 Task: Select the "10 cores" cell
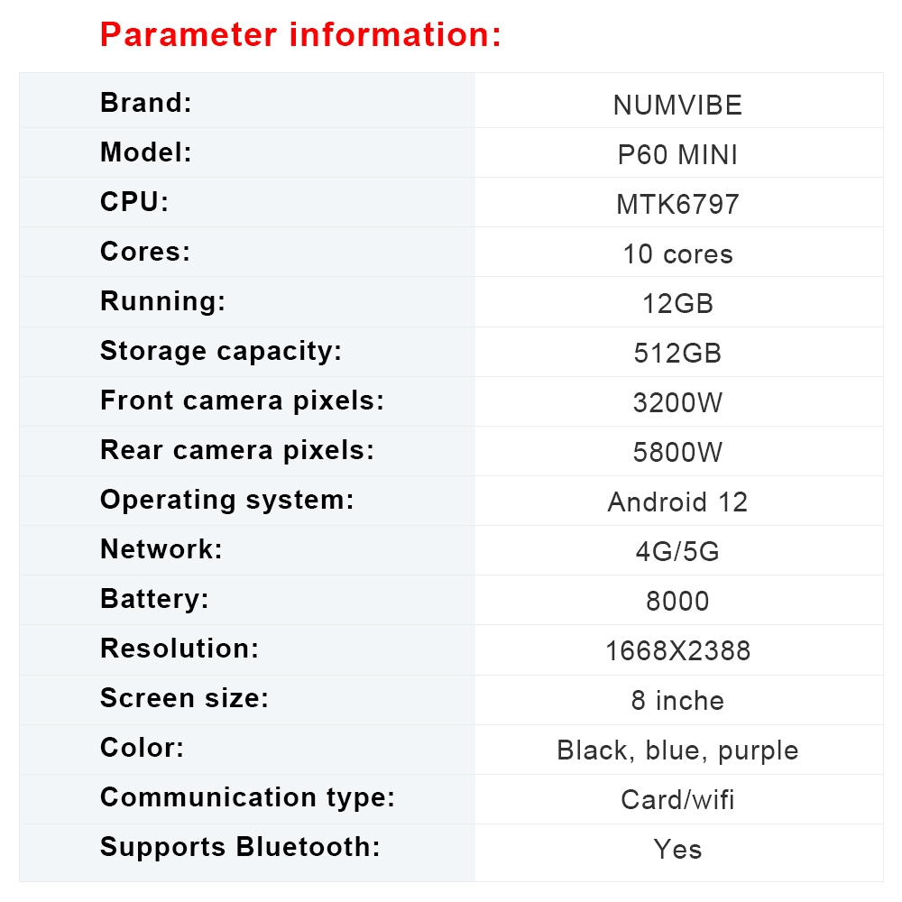(677, 254)
